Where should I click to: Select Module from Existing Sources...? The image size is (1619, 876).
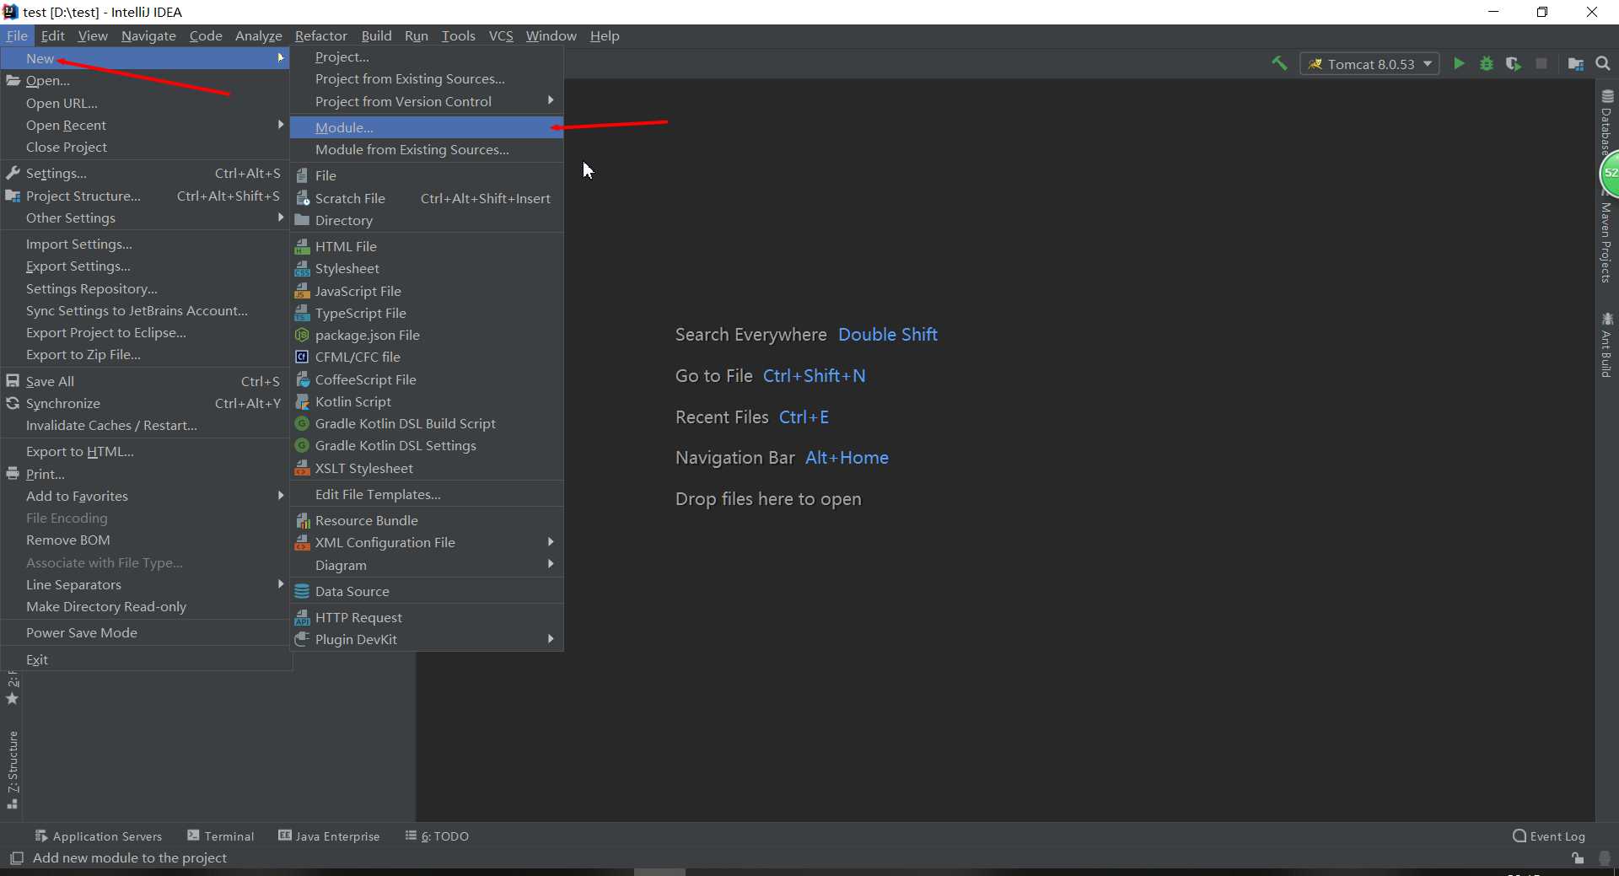coord(427,149)
